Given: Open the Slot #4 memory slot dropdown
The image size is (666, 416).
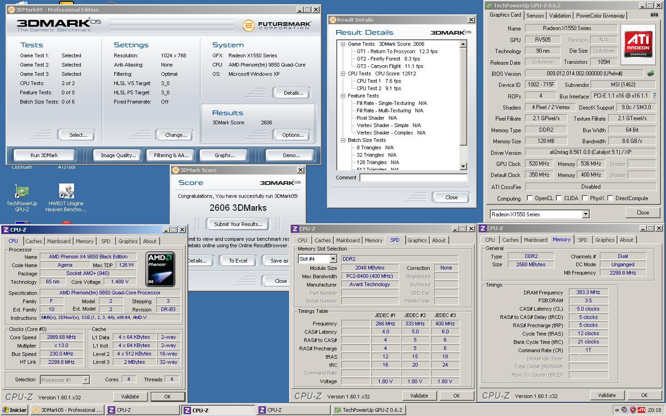Looking at the screenshot, I should coord(333,259).
